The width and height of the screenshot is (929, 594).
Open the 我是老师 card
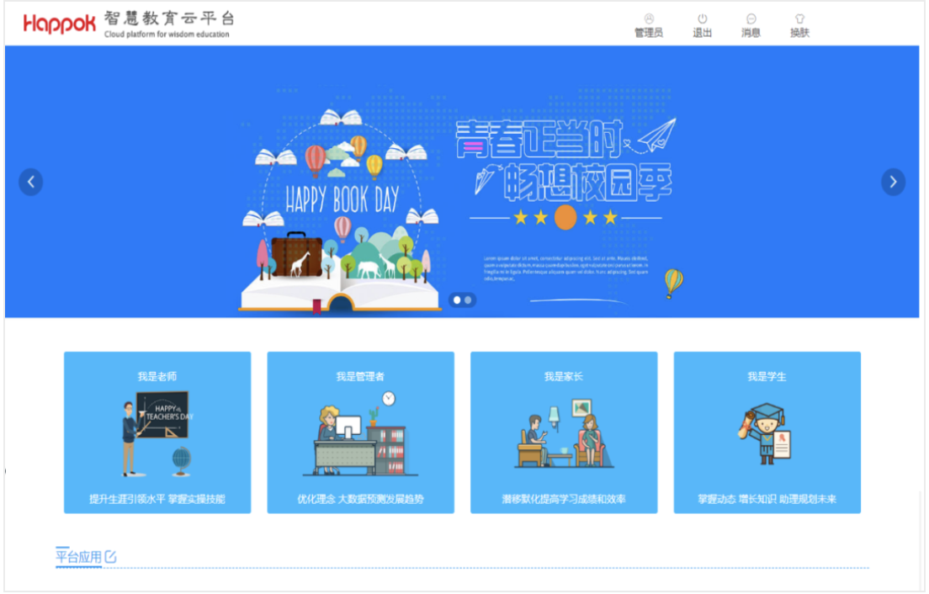(157, 432)
